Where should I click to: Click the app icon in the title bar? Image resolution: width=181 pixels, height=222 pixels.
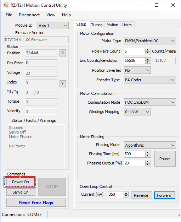[6, 5]
